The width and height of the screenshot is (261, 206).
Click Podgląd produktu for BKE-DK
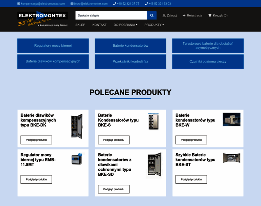click(36, 140)
